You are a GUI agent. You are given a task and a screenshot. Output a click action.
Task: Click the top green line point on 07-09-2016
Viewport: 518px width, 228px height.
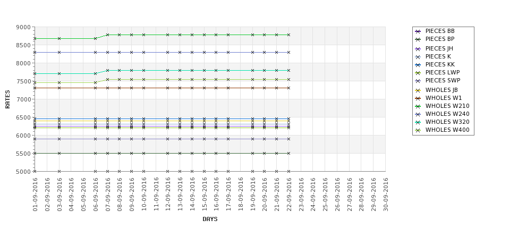pyautogui.click(x=107, y=35)
